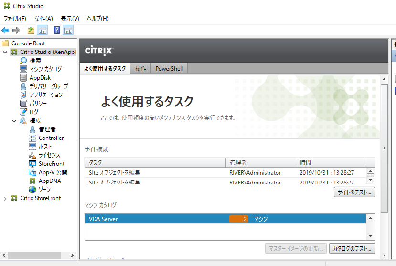Switch to the PowerShell tab
This screenshot has width=396, height=266.
pyautogui.click(x=169, y=69)
